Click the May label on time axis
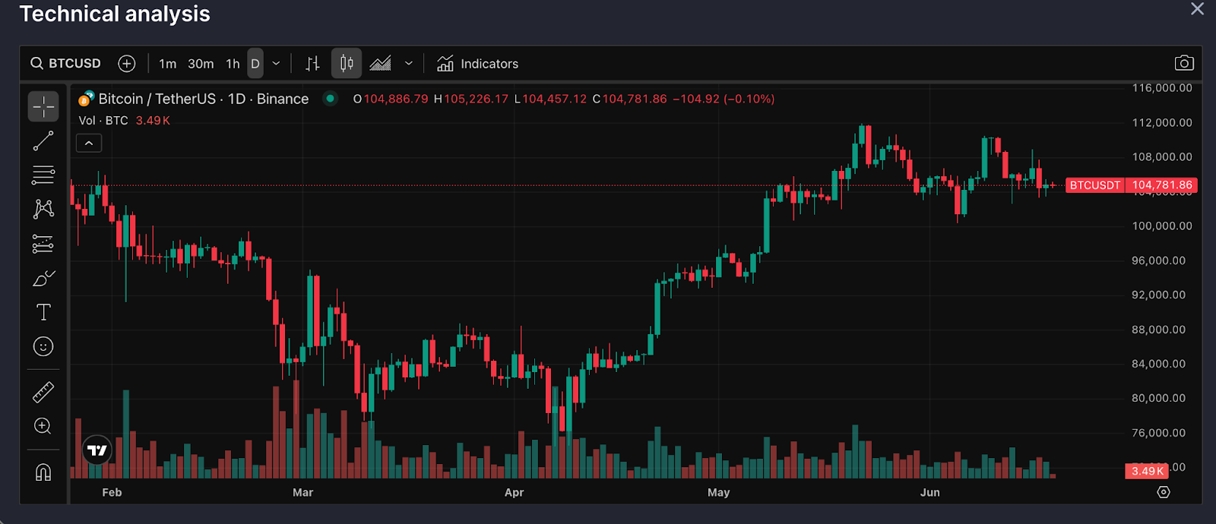The width and height of the screenshot is (1216, 524). [x=719, y=492]
